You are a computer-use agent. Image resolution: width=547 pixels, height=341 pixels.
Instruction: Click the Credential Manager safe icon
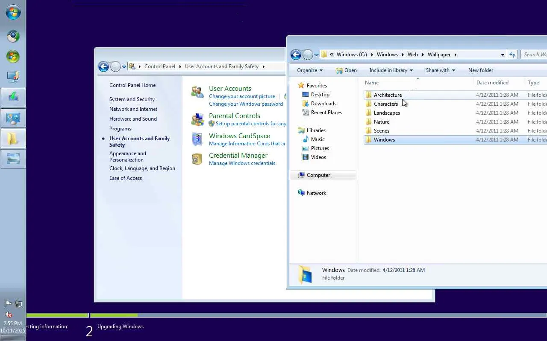coord(197,159)
